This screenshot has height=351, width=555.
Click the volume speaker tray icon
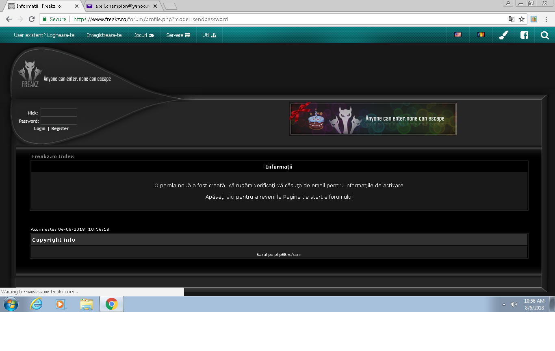click(514, 304)
